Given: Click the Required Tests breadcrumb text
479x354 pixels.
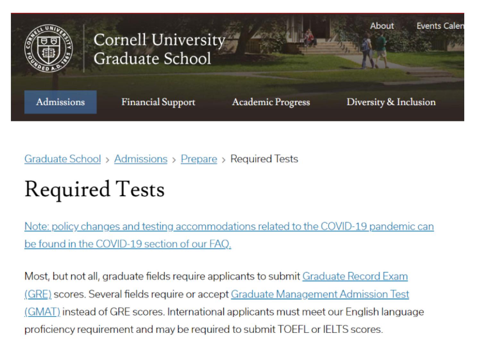Looking at the screenshot, I should pyautogui.click(x=264, y=159).
